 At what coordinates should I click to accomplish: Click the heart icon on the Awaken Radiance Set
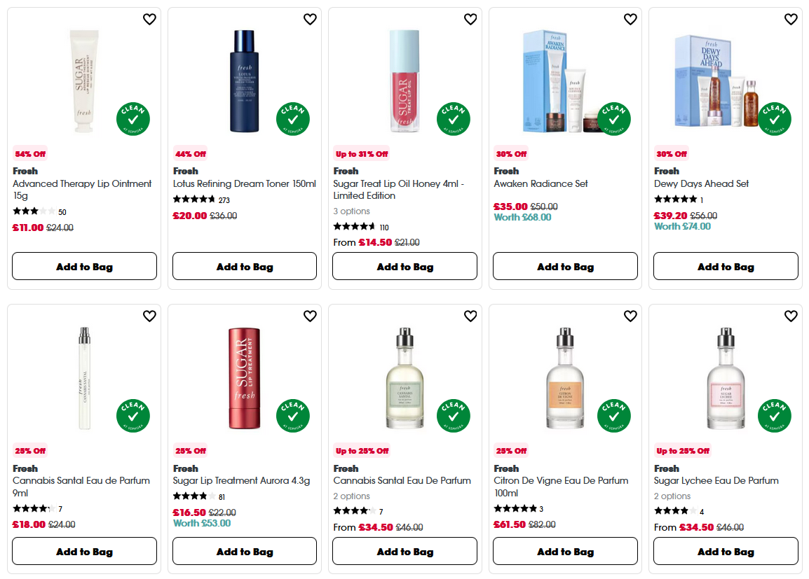pos(630,20)
